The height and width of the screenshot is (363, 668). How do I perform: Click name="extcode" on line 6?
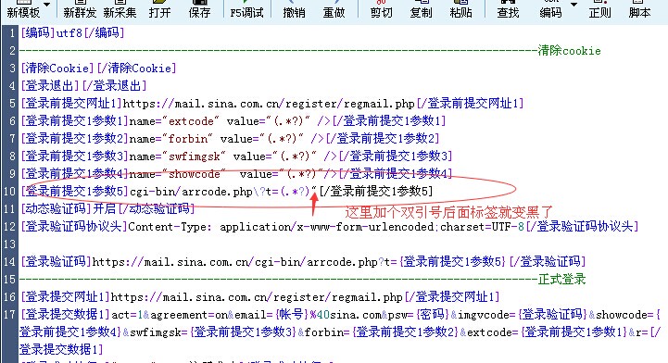tap(174, 121)
